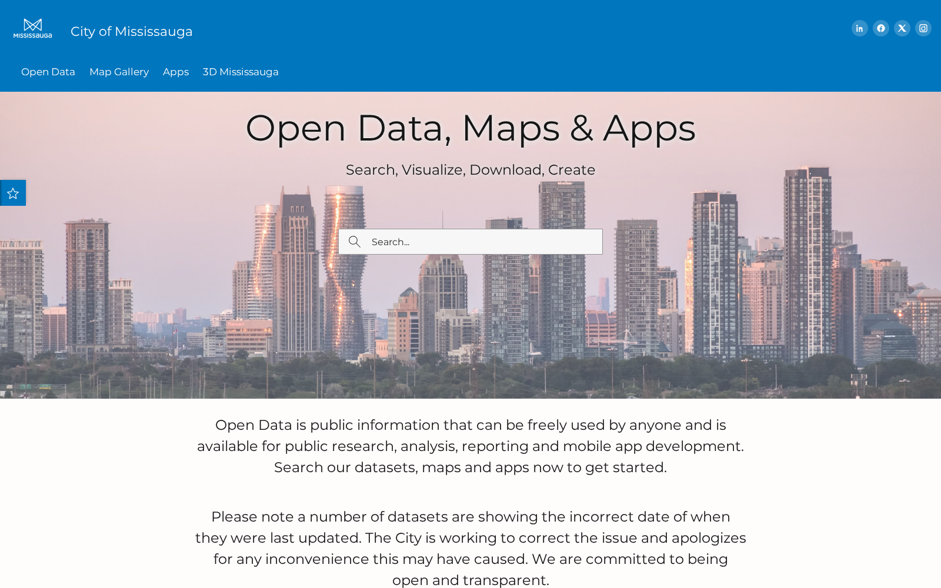Go to Map Gallery in navigation
This screenshot has height=588, width=941.
tap(119, 72)
